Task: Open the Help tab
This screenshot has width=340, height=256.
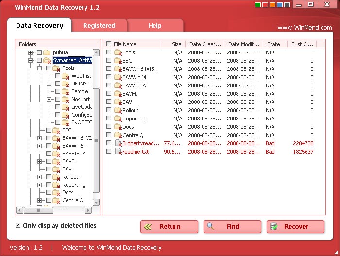Action: pyautogui.click(x=154, y=25)
